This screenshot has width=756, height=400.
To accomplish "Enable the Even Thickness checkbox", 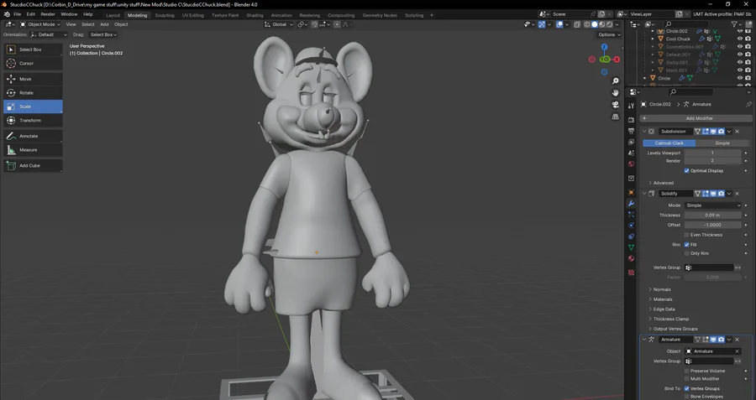I will pyautogui.click(x=686, y=235).
